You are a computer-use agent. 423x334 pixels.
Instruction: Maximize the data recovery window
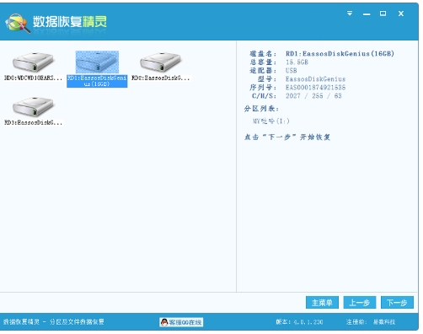(x=383, y=13)
